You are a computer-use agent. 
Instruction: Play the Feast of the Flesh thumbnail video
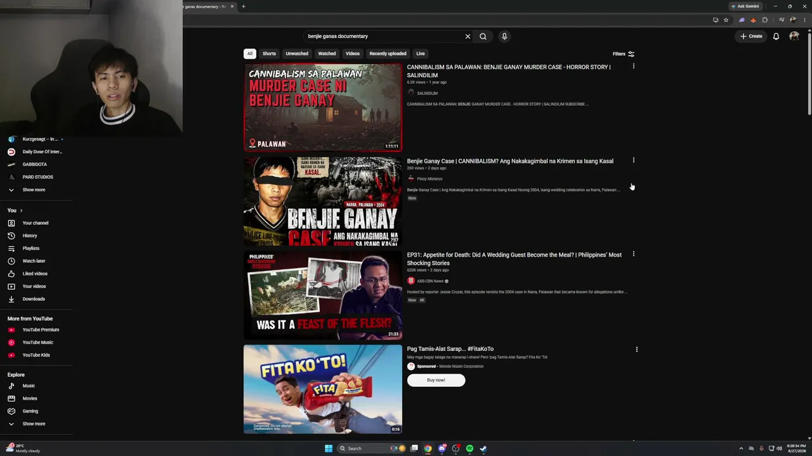(x=323, y=296)
